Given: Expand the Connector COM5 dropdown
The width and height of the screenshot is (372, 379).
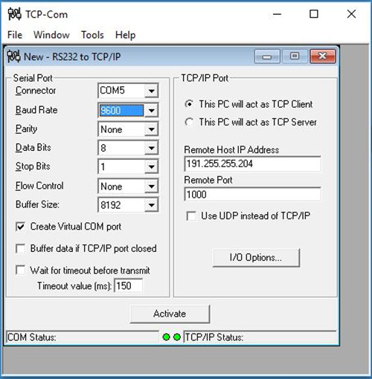Looking at the screenshot, I should coord(151,91).
